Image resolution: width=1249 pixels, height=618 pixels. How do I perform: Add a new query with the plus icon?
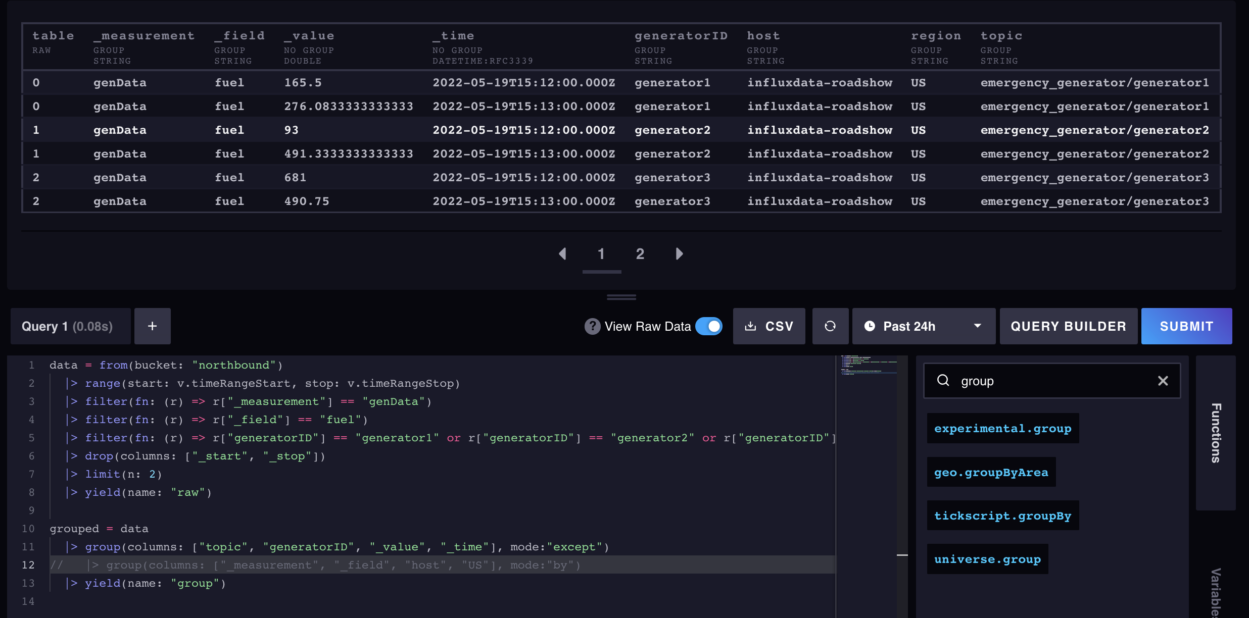152,326
